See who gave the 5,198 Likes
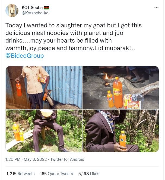Screen dimensions: 165x180 pyautogui.click(x=89, y=173)
